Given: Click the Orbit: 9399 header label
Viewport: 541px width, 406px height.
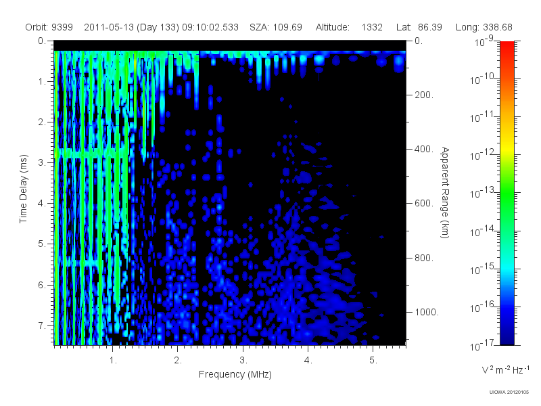Looking at the screenshot, I should pos(49,27).
